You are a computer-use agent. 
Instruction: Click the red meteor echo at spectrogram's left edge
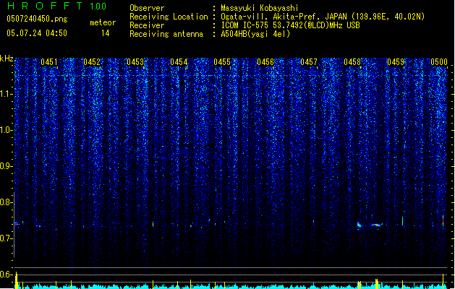[17, 224]
